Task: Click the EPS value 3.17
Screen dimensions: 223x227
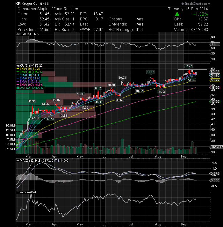Action: tap(99, 19)
